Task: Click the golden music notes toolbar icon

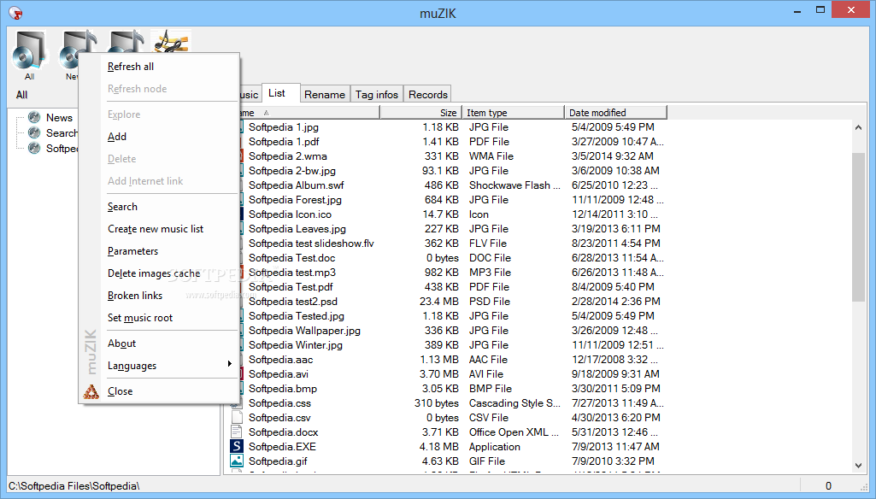Action: point(171,42)
